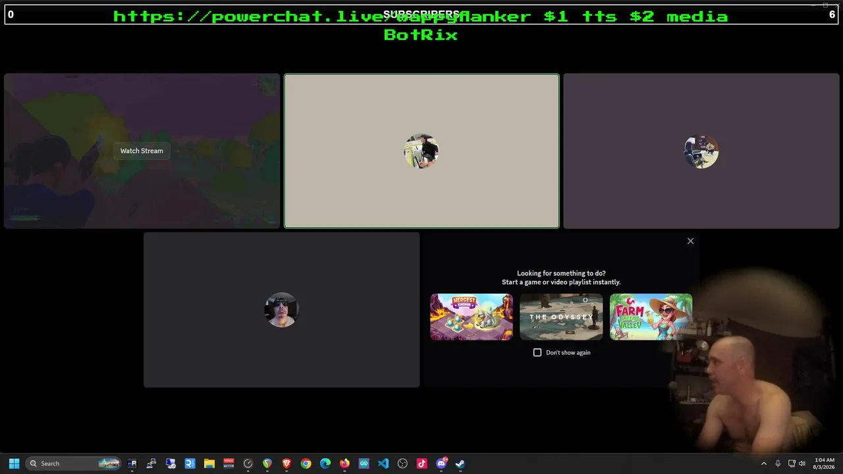Select the dark purple participant tile
843x474 pixels.
701,151
